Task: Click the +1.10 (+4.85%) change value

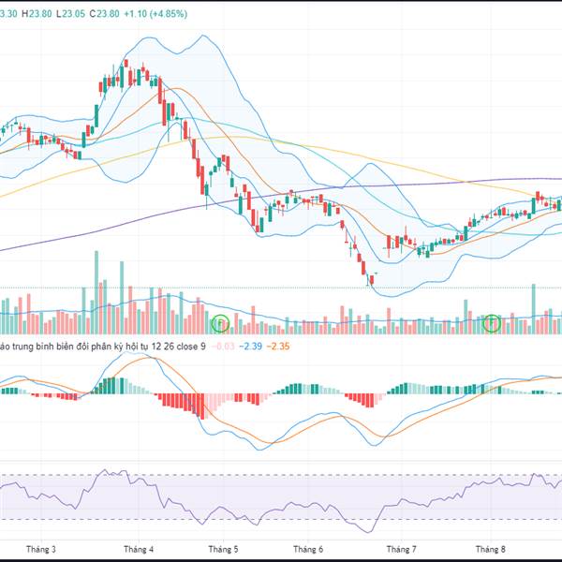Action: coord(155,14)
